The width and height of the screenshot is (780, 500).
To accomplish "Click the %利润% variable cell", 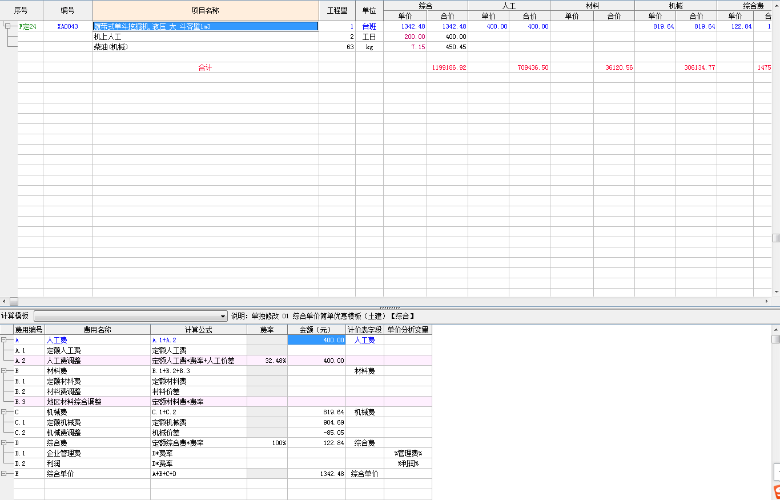I will point(408,463).
